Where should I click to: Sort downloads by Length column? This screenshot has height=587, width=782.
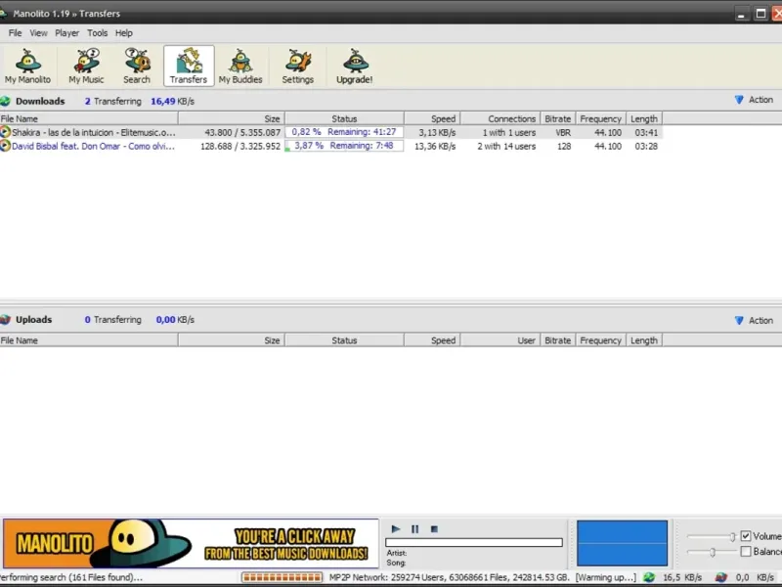coord(644,118)
